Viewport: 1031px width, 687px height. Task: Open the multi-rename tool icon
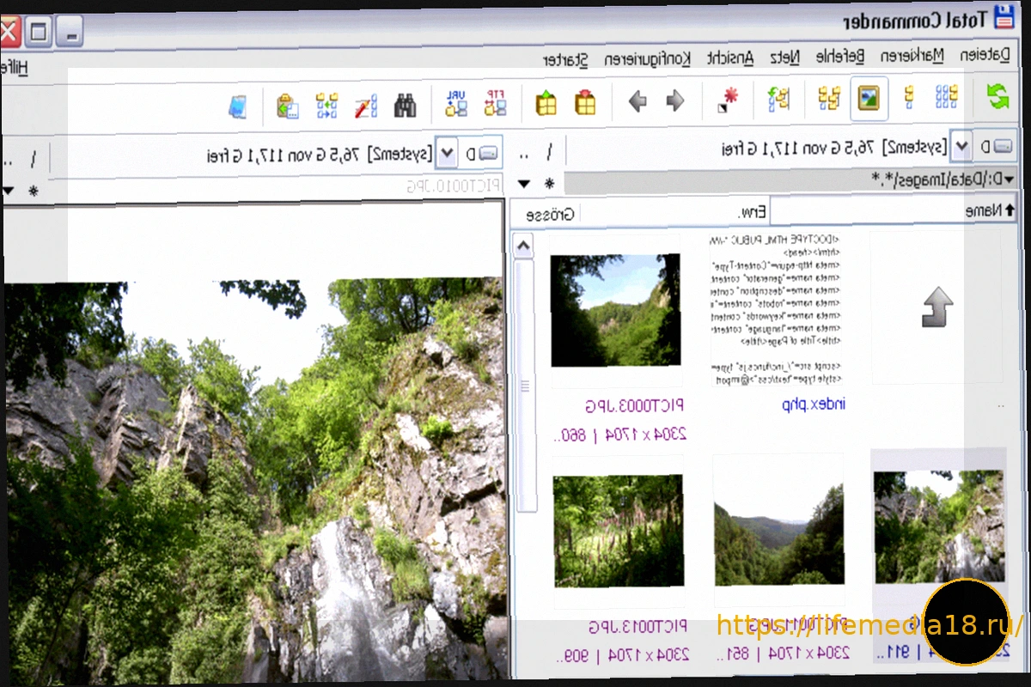366,105
